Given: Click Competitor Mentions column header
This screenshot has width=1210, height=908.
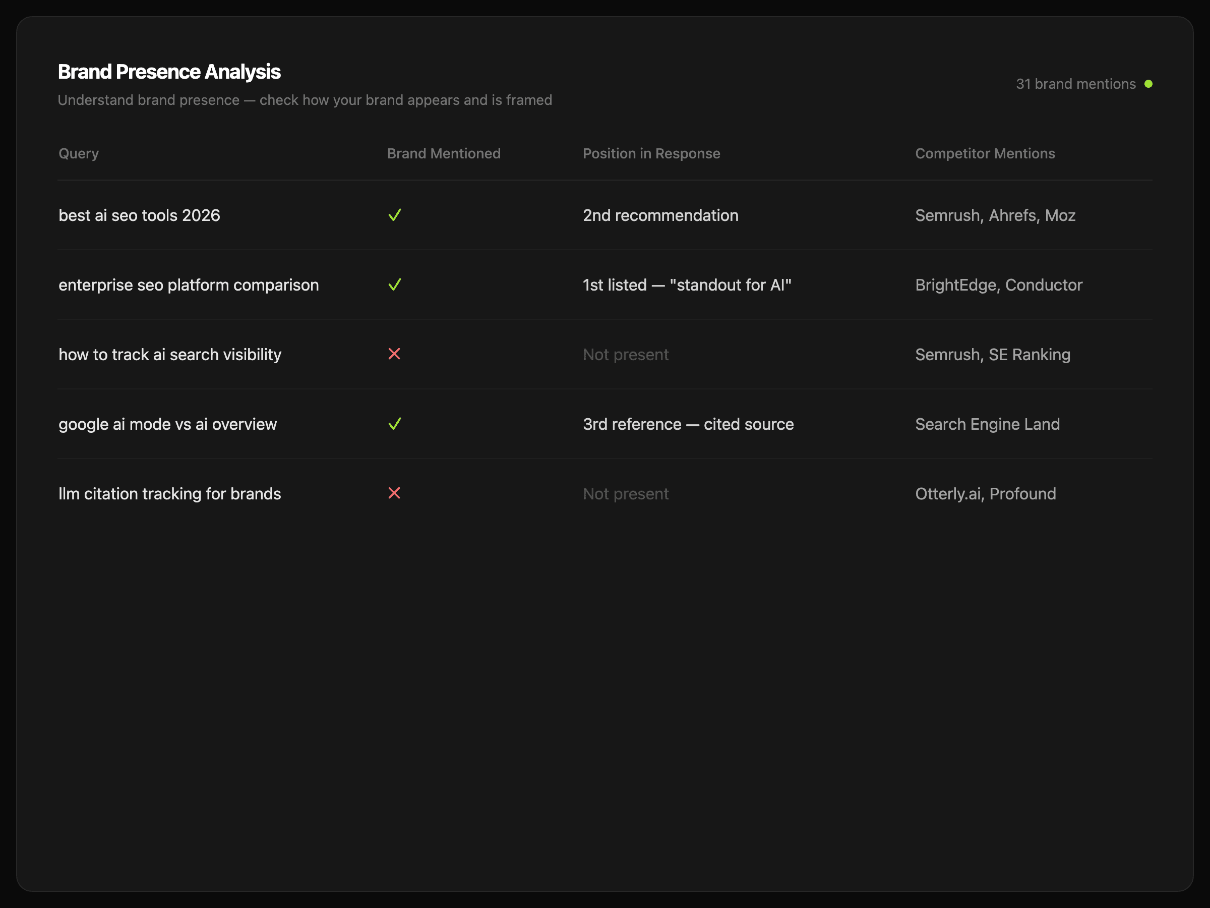Looking at the screenshot, I should click(x=985, y=153).
